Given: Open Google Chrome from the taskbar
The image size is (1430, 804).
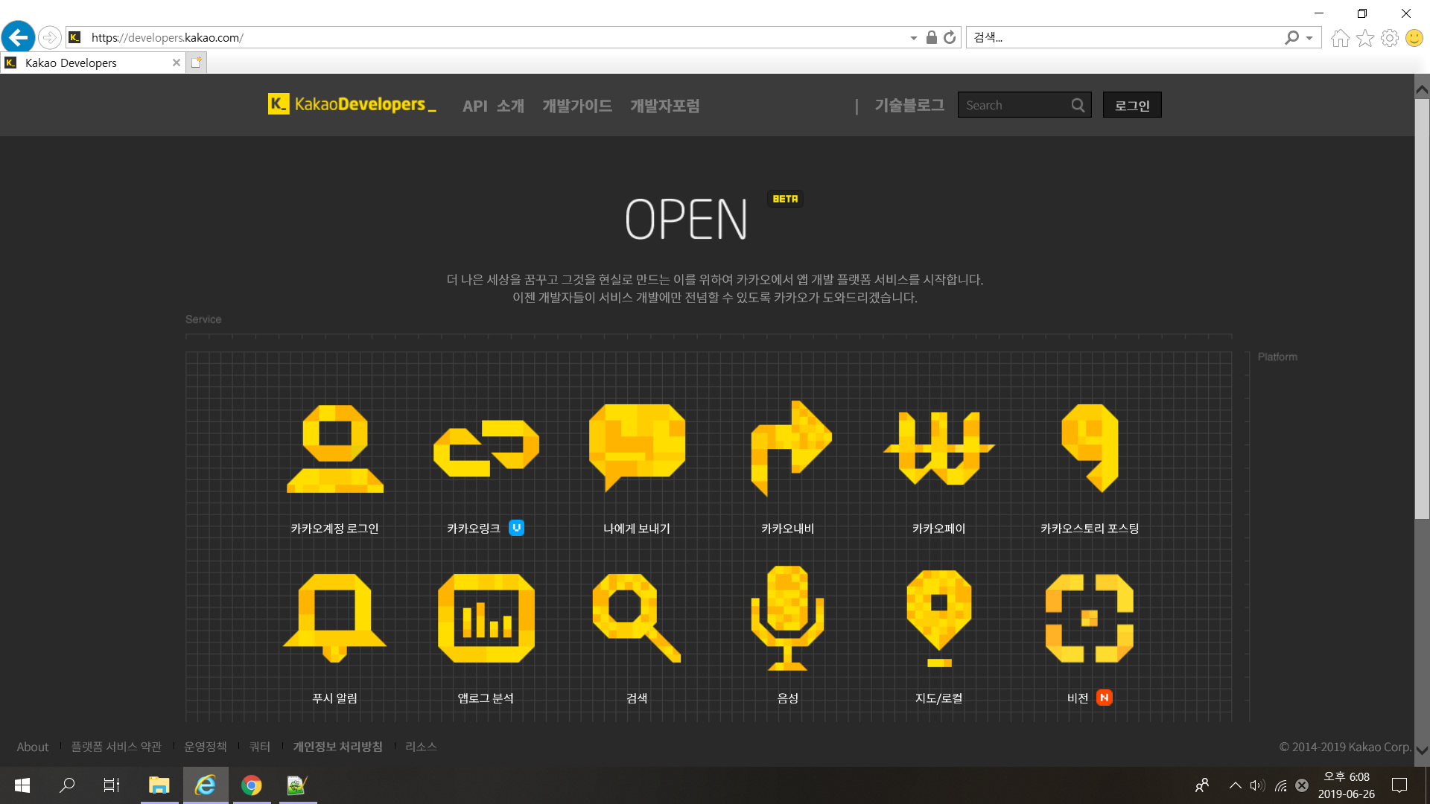Looking at the screenshot, I should [x=252, y=785].
